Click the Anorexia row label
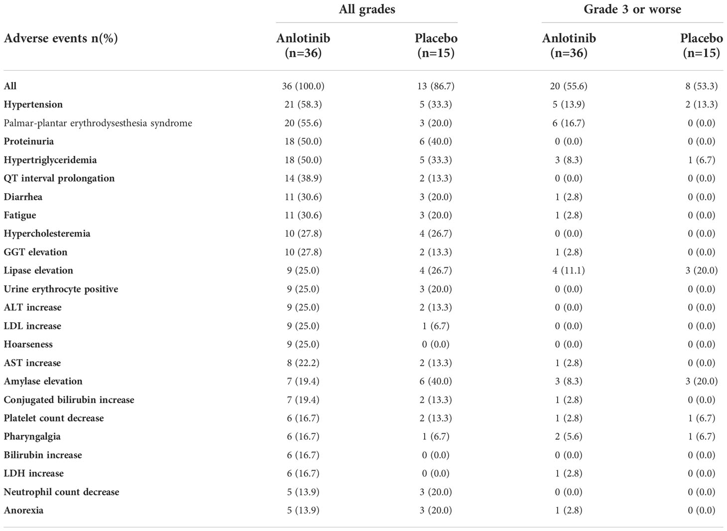The height and width of the screenshot is (531, 727). click(x=23, y=510)
